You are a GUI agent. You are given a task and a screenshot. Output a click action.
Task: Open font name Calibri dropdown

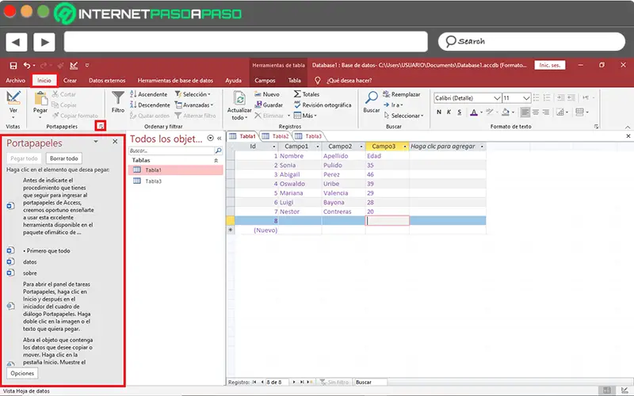(497, 98)
